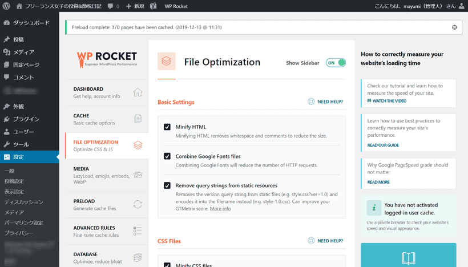Screen dimensions: 468x267
Task: Click the 設定 settings icon
Action: click(x=7, y=157)
